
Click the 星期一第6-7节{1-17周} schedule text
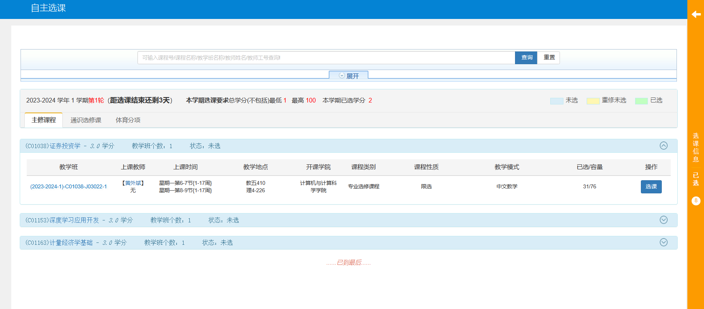click(185, 183)
